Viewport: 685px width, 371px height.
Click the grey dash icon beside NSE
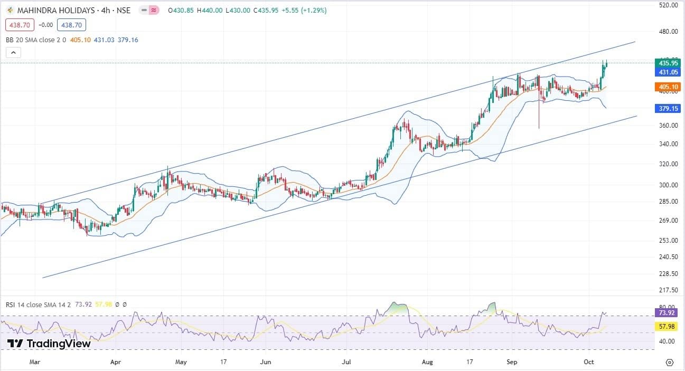tap(144, 11)
